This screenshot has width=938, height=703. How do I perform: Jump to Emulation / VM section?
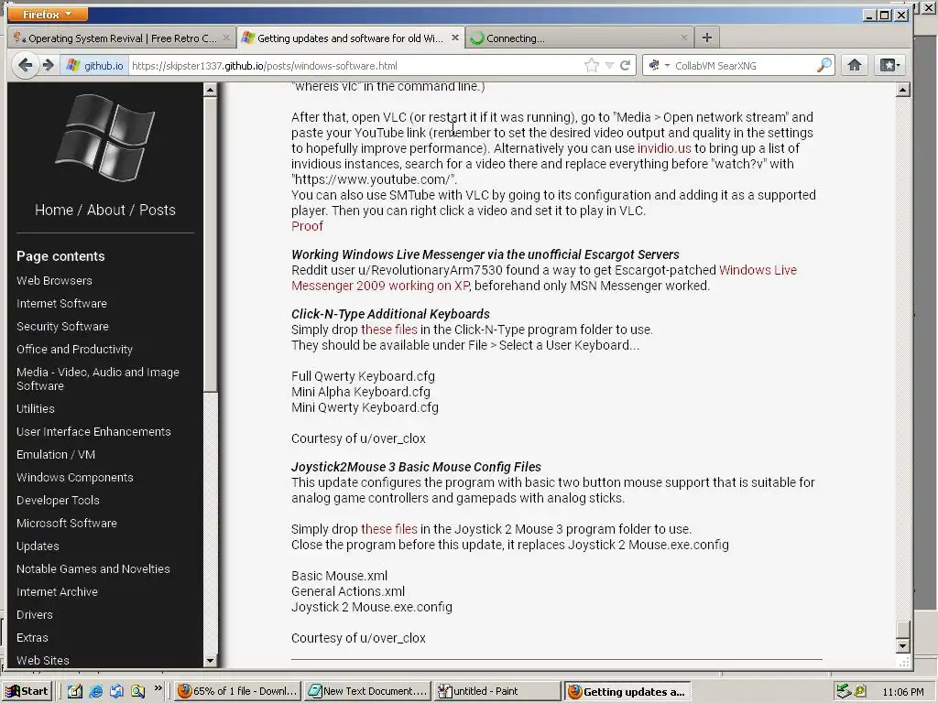point(56,454)
